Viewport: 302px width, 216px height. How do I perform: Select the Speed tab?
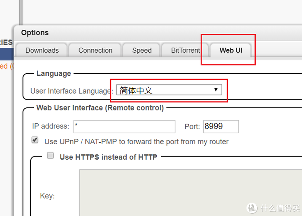[142, 50]
